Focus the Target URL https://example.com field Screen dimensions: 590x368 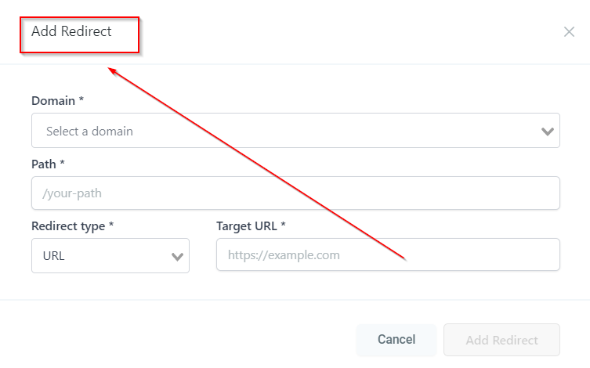[x=388, y=255]
